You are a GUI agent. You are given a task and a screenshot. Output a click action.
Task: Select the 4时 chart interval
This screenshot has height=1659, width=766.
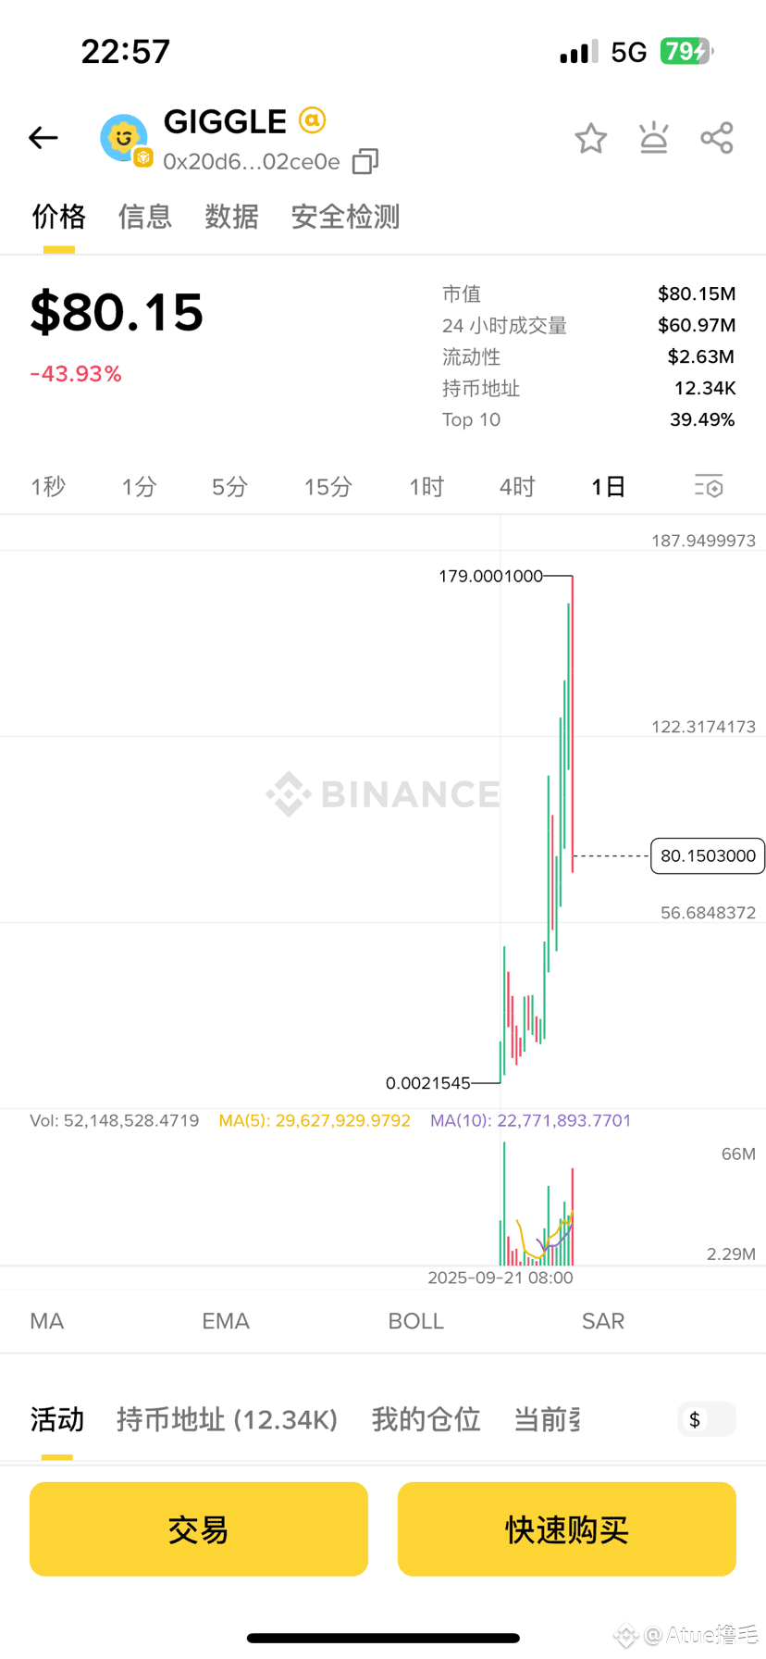click(x=517, y=486)
